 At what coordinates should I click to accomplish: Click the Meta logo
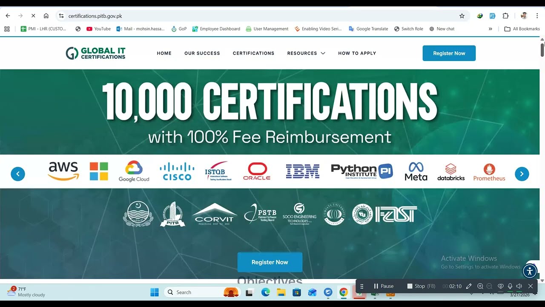[x=416, y=171]
